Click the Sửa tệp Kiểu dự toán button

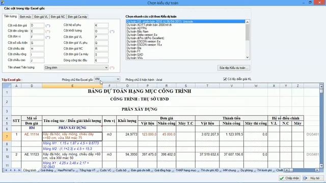[x=234, y=68]
